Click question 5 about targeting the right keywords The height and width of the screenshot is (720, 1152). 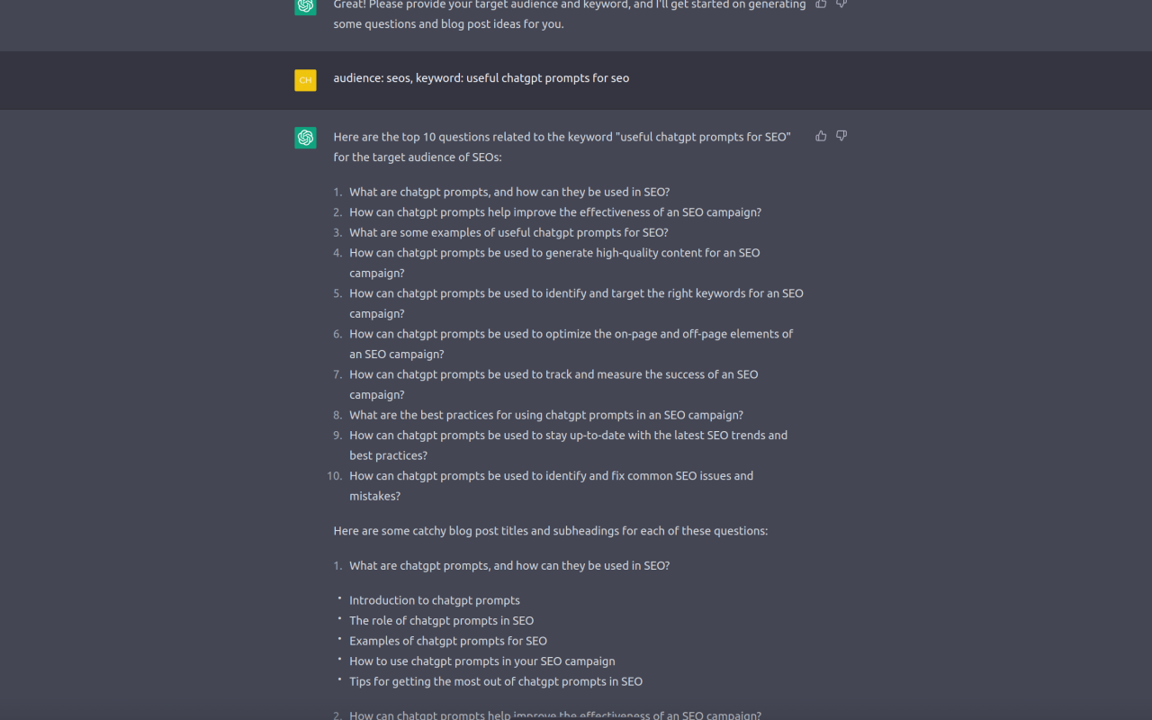(576, 293)
